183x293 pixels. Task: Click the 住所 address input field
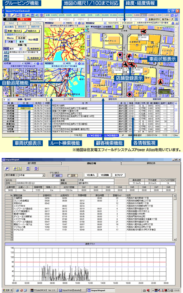pyautogui.click(x=25, y=52)
